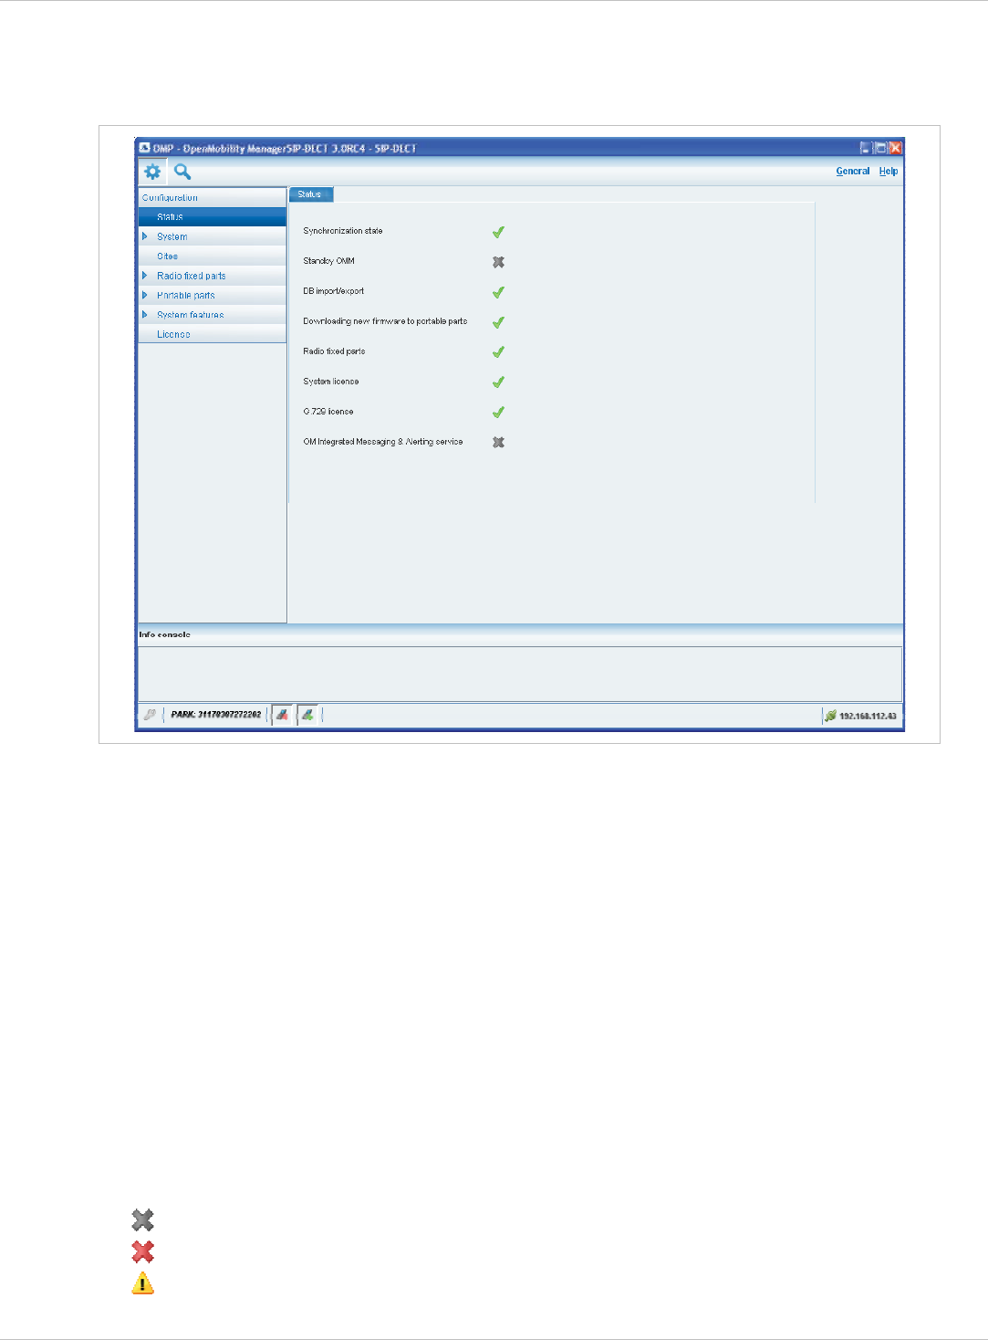This screenshot has height=1340, width=988.
Task: Minimize the OMP window
Action: click(865, 148)
